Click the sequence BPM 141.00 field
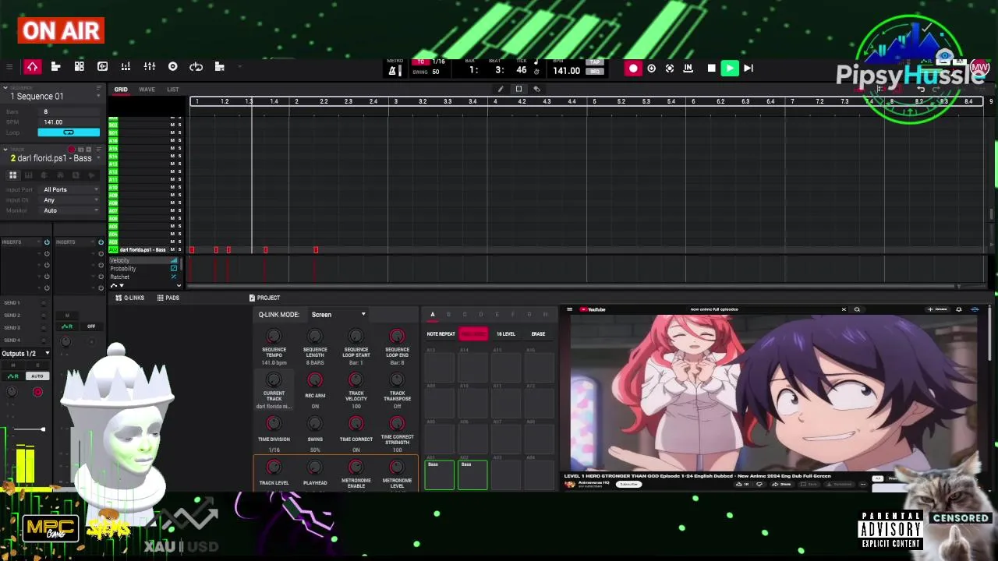This screenshot has width=998, height=561. pyautogui.click(x=69, y=122)
